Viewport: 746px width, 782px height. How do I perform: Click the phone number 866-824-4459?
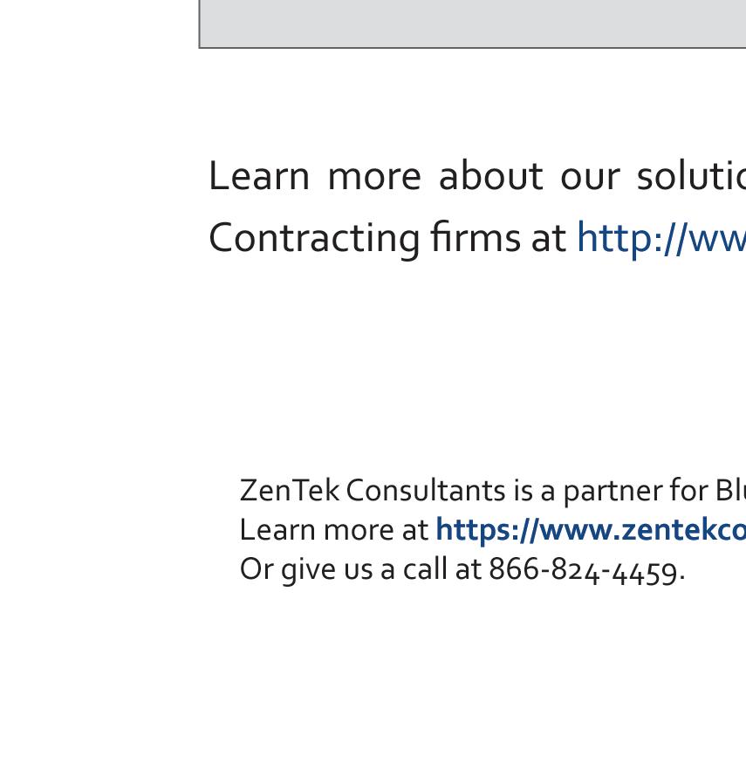point(582,569)
